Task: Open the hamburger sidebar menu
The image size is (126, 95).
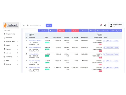Action: [24, 25]
